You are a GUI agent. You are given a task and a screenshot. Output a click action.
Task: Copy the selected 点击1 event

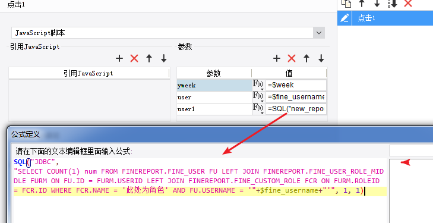[x=346, y=4]
